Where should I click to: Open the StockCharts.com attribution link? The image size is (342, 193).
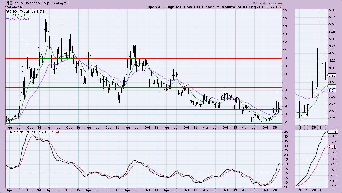coord(267,3)
